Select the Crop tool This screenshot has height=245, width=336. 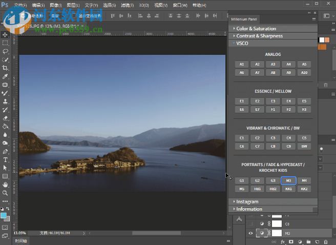tap(5, 68)
